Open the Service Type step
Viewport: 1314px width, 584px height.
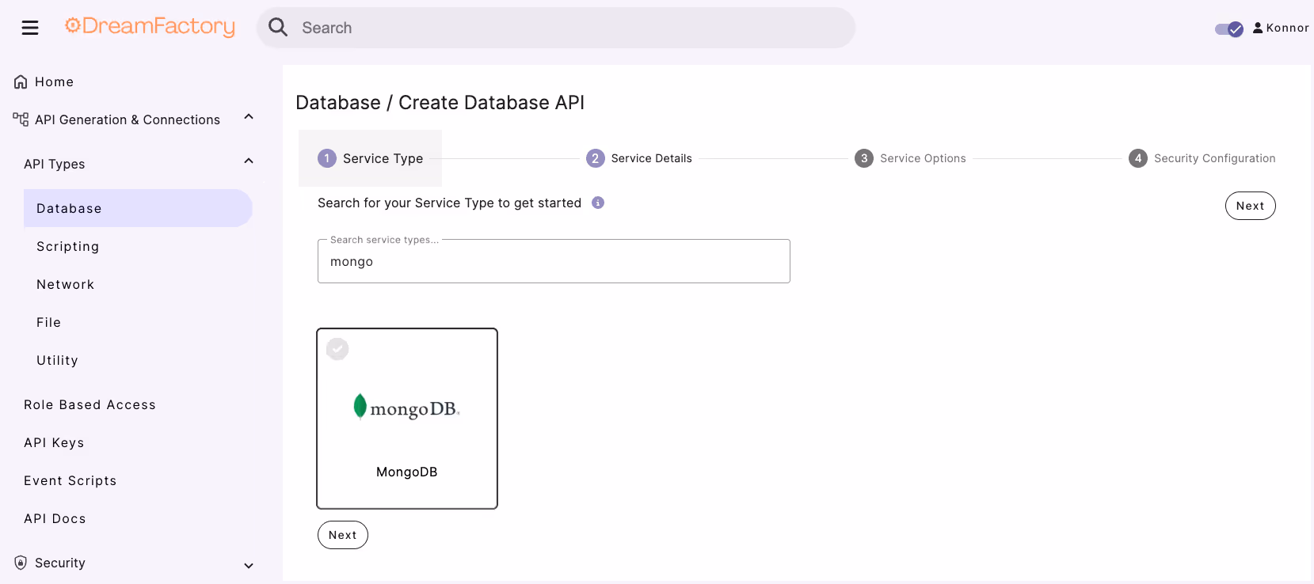click(x=370, y=158)
